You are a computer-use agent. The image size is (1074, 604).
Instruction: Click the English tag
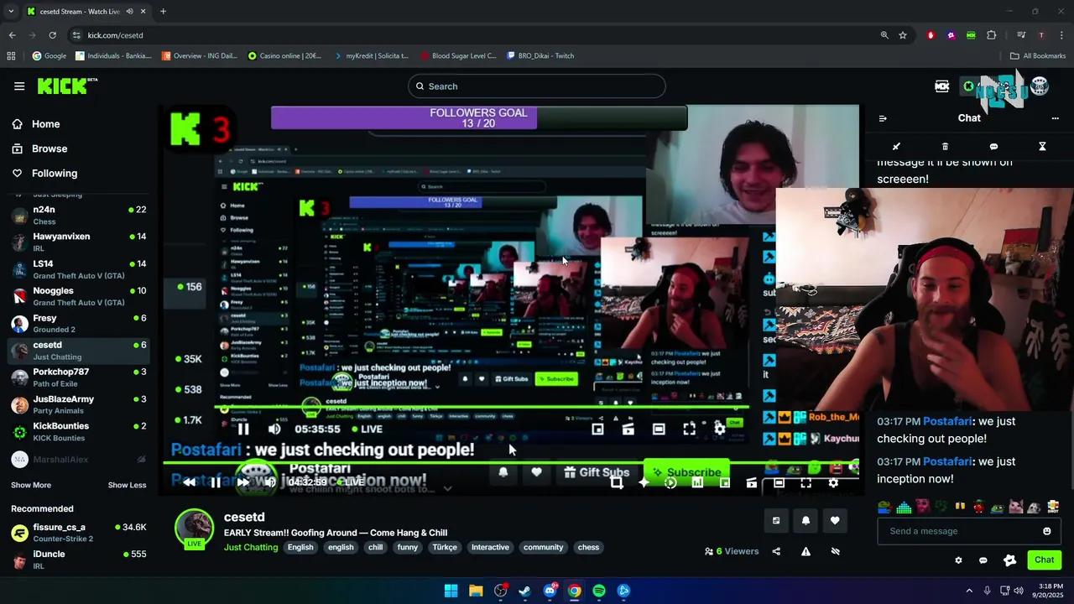click(x=300, y=547)
